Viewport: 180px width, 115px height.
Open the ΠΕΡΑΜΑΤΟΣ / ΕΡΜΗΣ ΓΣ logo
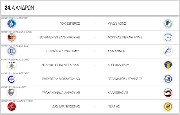168,79
